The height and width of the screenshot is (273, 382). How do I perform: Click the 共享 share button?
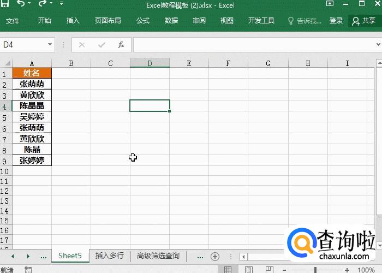pos(364,21)
